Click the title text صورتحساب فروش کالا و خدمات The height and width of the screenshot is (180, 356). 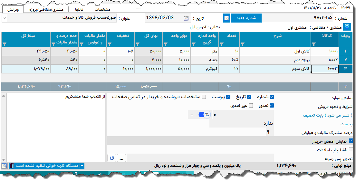pos(89,18)
